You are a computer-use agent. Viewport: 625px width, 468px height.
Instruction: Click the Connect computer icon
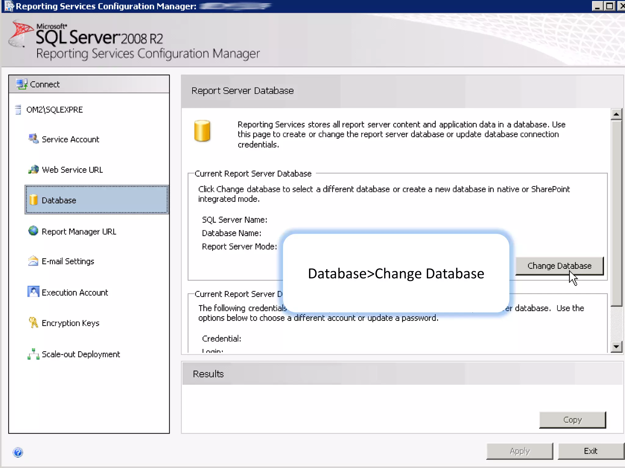22,84
